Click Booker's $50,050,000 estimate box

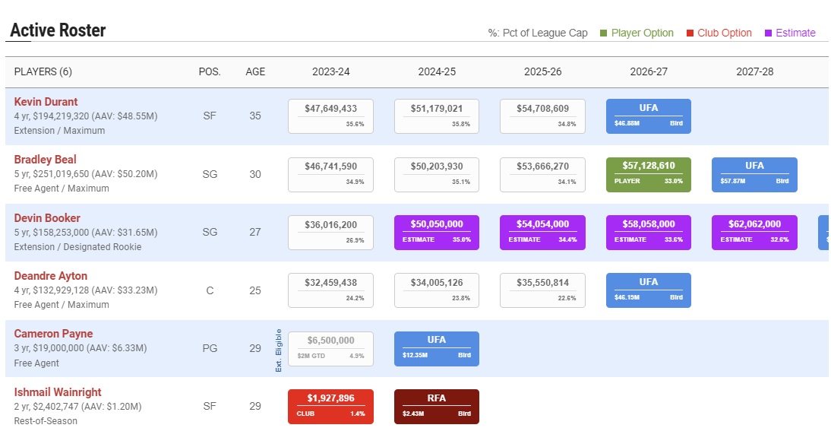437,233
